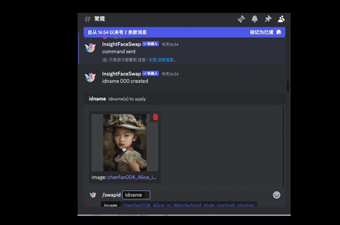
Task: Click the chat scrollbar handle on right edge
Action: click(288, 86)
